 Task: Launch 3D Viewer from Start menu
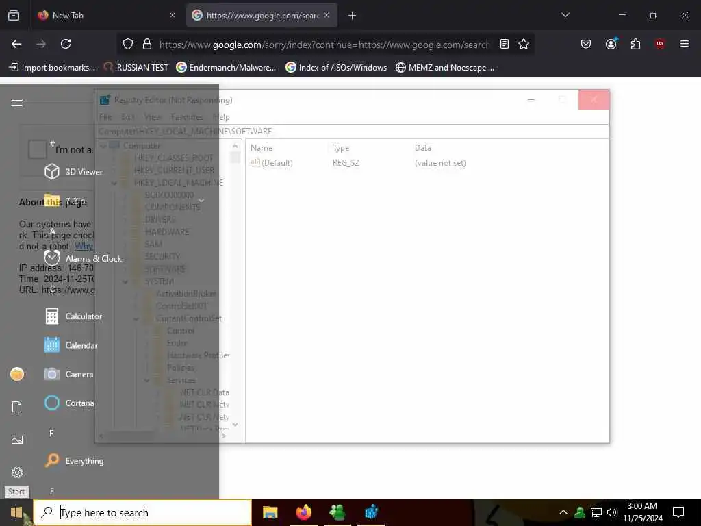coord(74,172)
